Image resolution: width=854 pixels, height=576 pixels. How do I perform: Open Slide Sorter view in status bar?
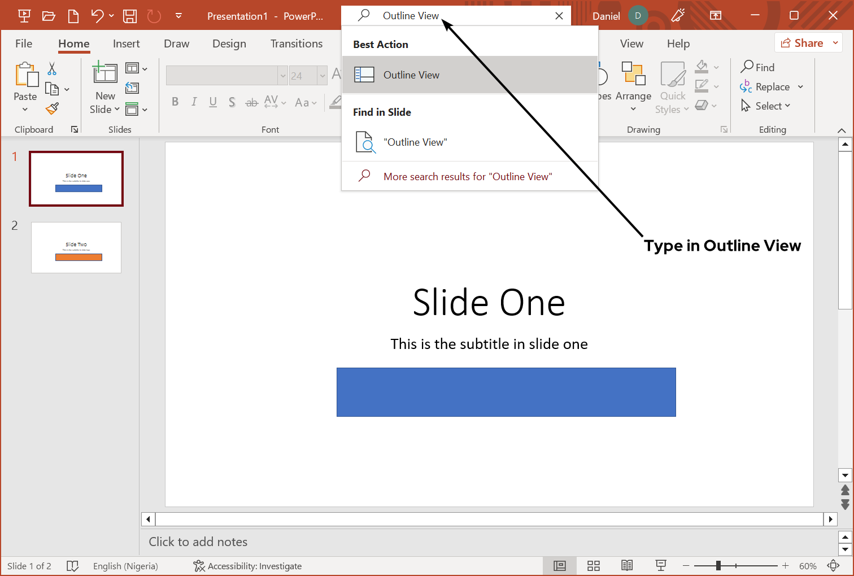pyautogui.click(x=593, y=566)
